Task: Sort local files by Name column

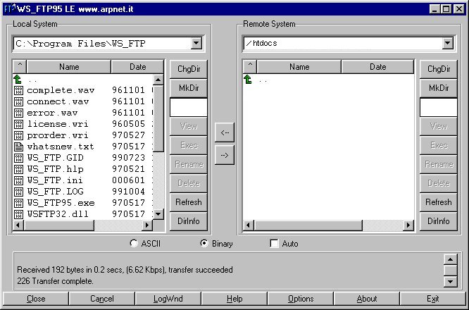Action: (x=69, y=67)
